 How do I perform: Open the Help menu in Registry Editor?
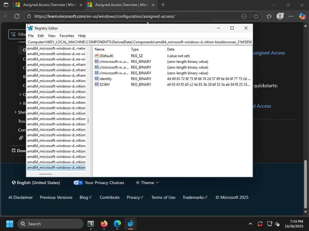[82, 35]
